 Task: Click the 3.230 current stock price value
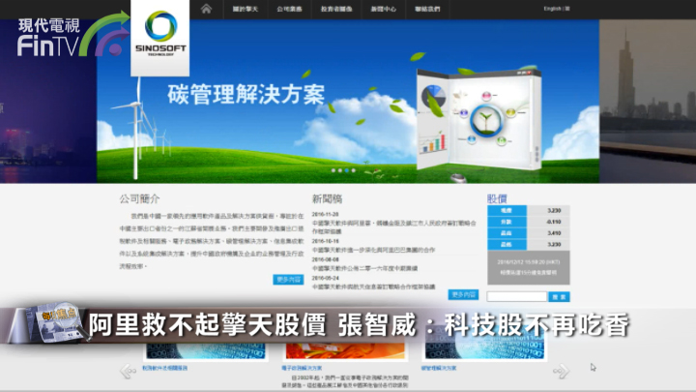(x=554, y=211)
